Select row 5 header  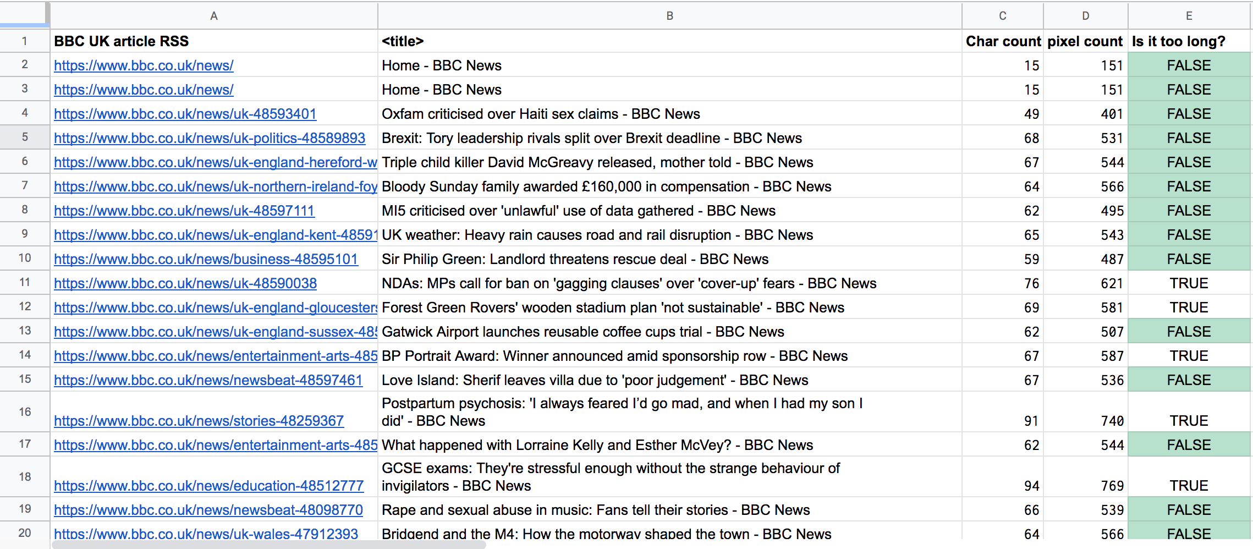pos(25,137)
